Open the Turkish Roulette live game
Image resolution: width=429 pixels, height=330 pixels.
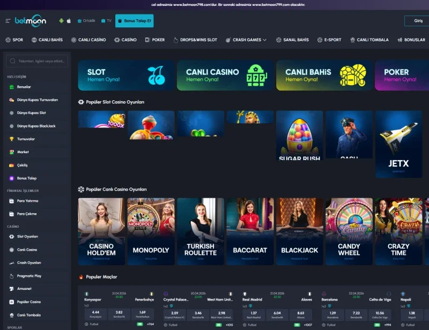click(x=201, y=231)
